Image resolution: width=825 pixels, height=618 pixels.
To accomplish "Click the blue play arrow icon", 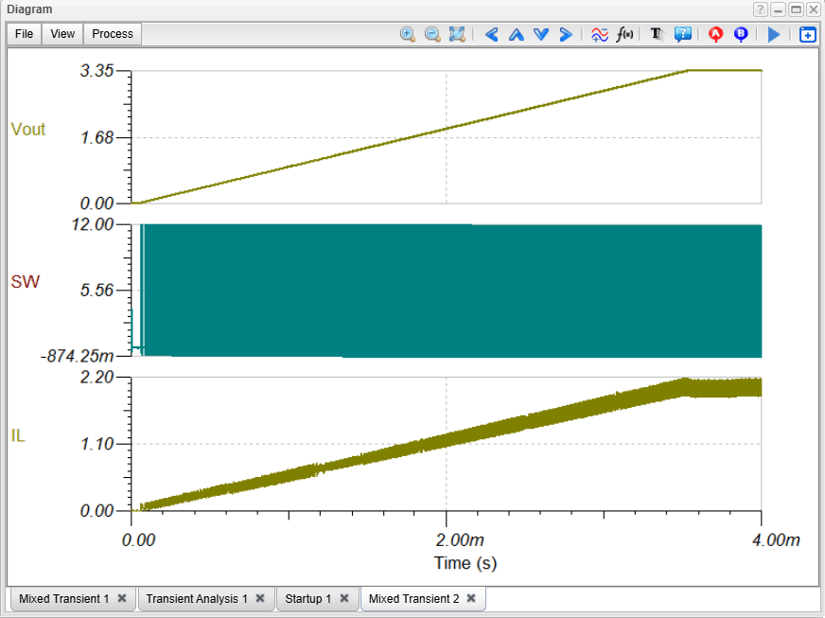I will pos(774,34).
